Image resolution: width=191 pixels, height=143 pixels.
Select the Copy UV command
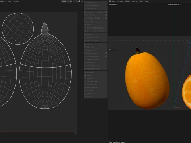tap(95, 72)
